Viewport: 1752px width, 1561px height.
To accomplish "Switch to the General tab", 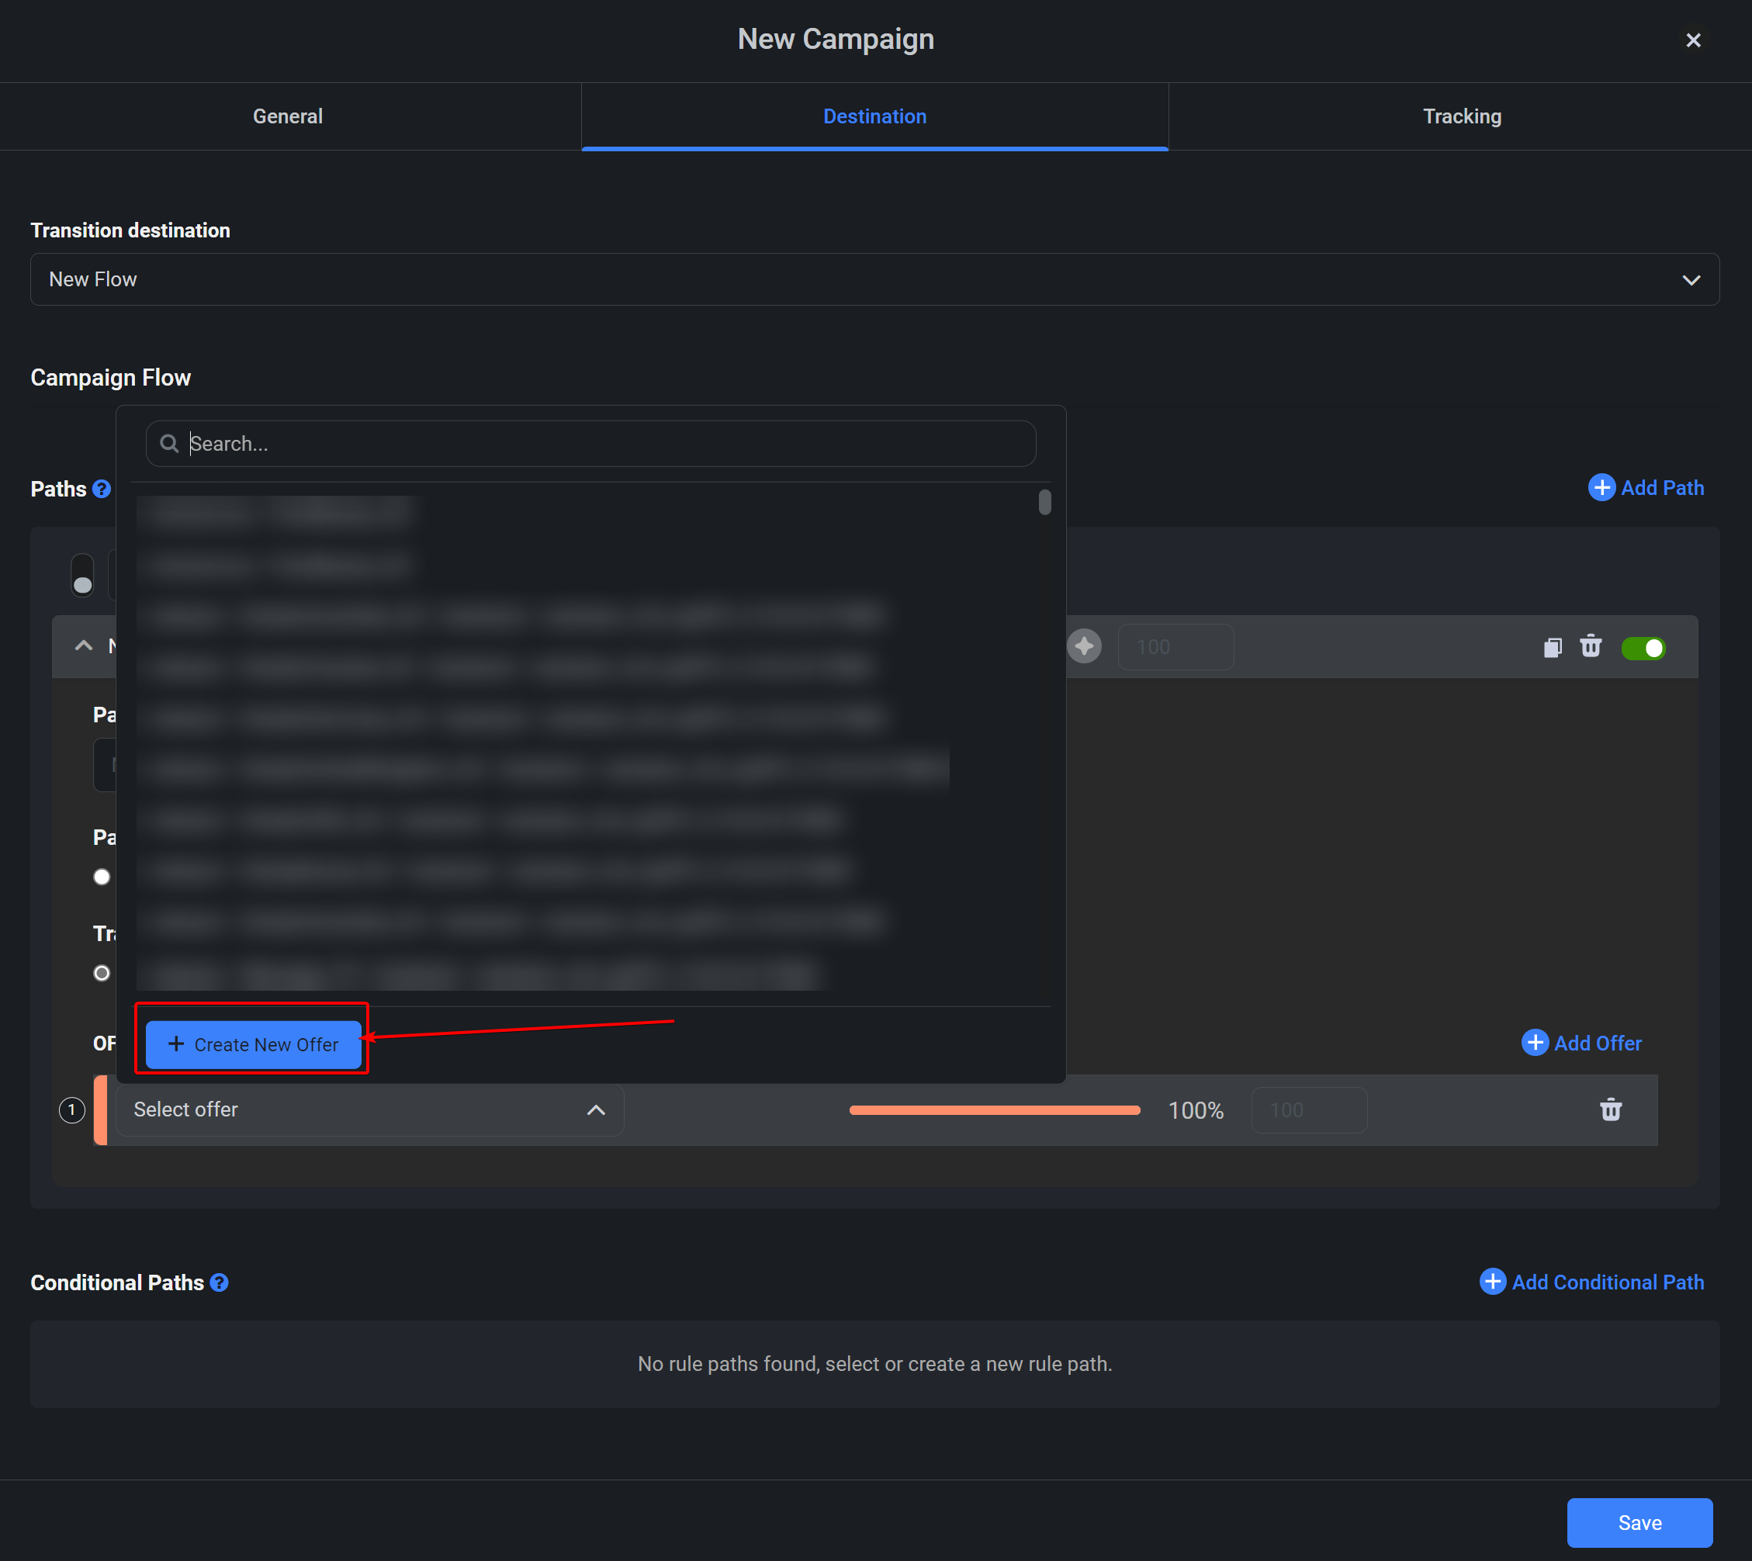I will [x=288, y=116].
